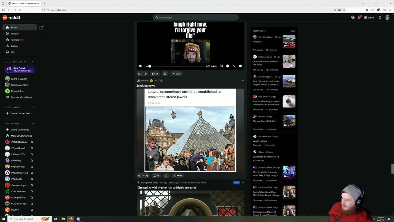Clear the Recent Posts list
Screen dimensions: 394x222
(x=293, y=31)
